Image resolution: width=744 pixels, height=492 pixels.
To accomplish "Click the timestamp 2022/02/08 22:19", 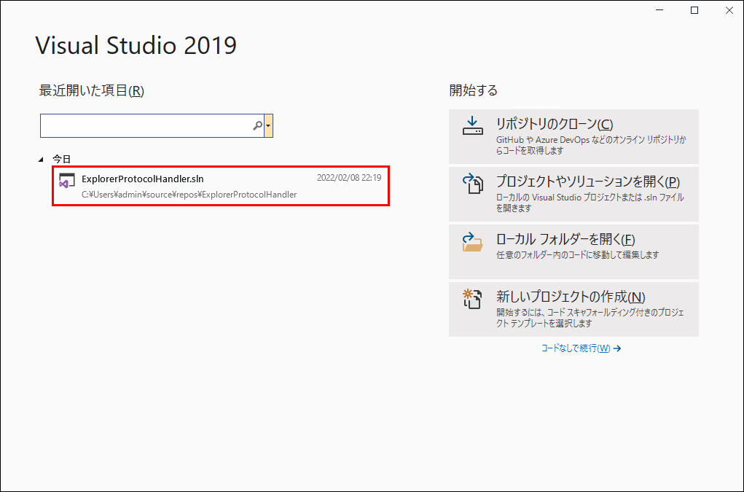I will tap(349, 178).
